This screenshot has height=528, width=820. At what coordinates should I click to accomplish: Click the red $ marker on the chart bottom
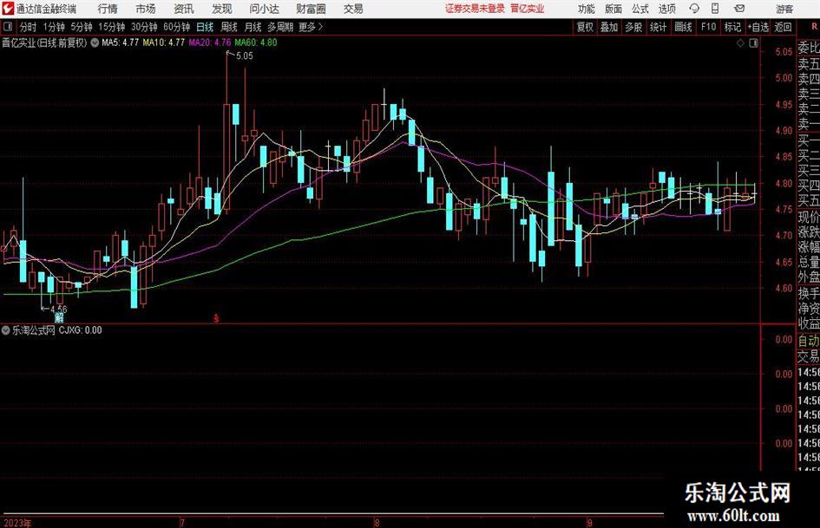[217, 318]
